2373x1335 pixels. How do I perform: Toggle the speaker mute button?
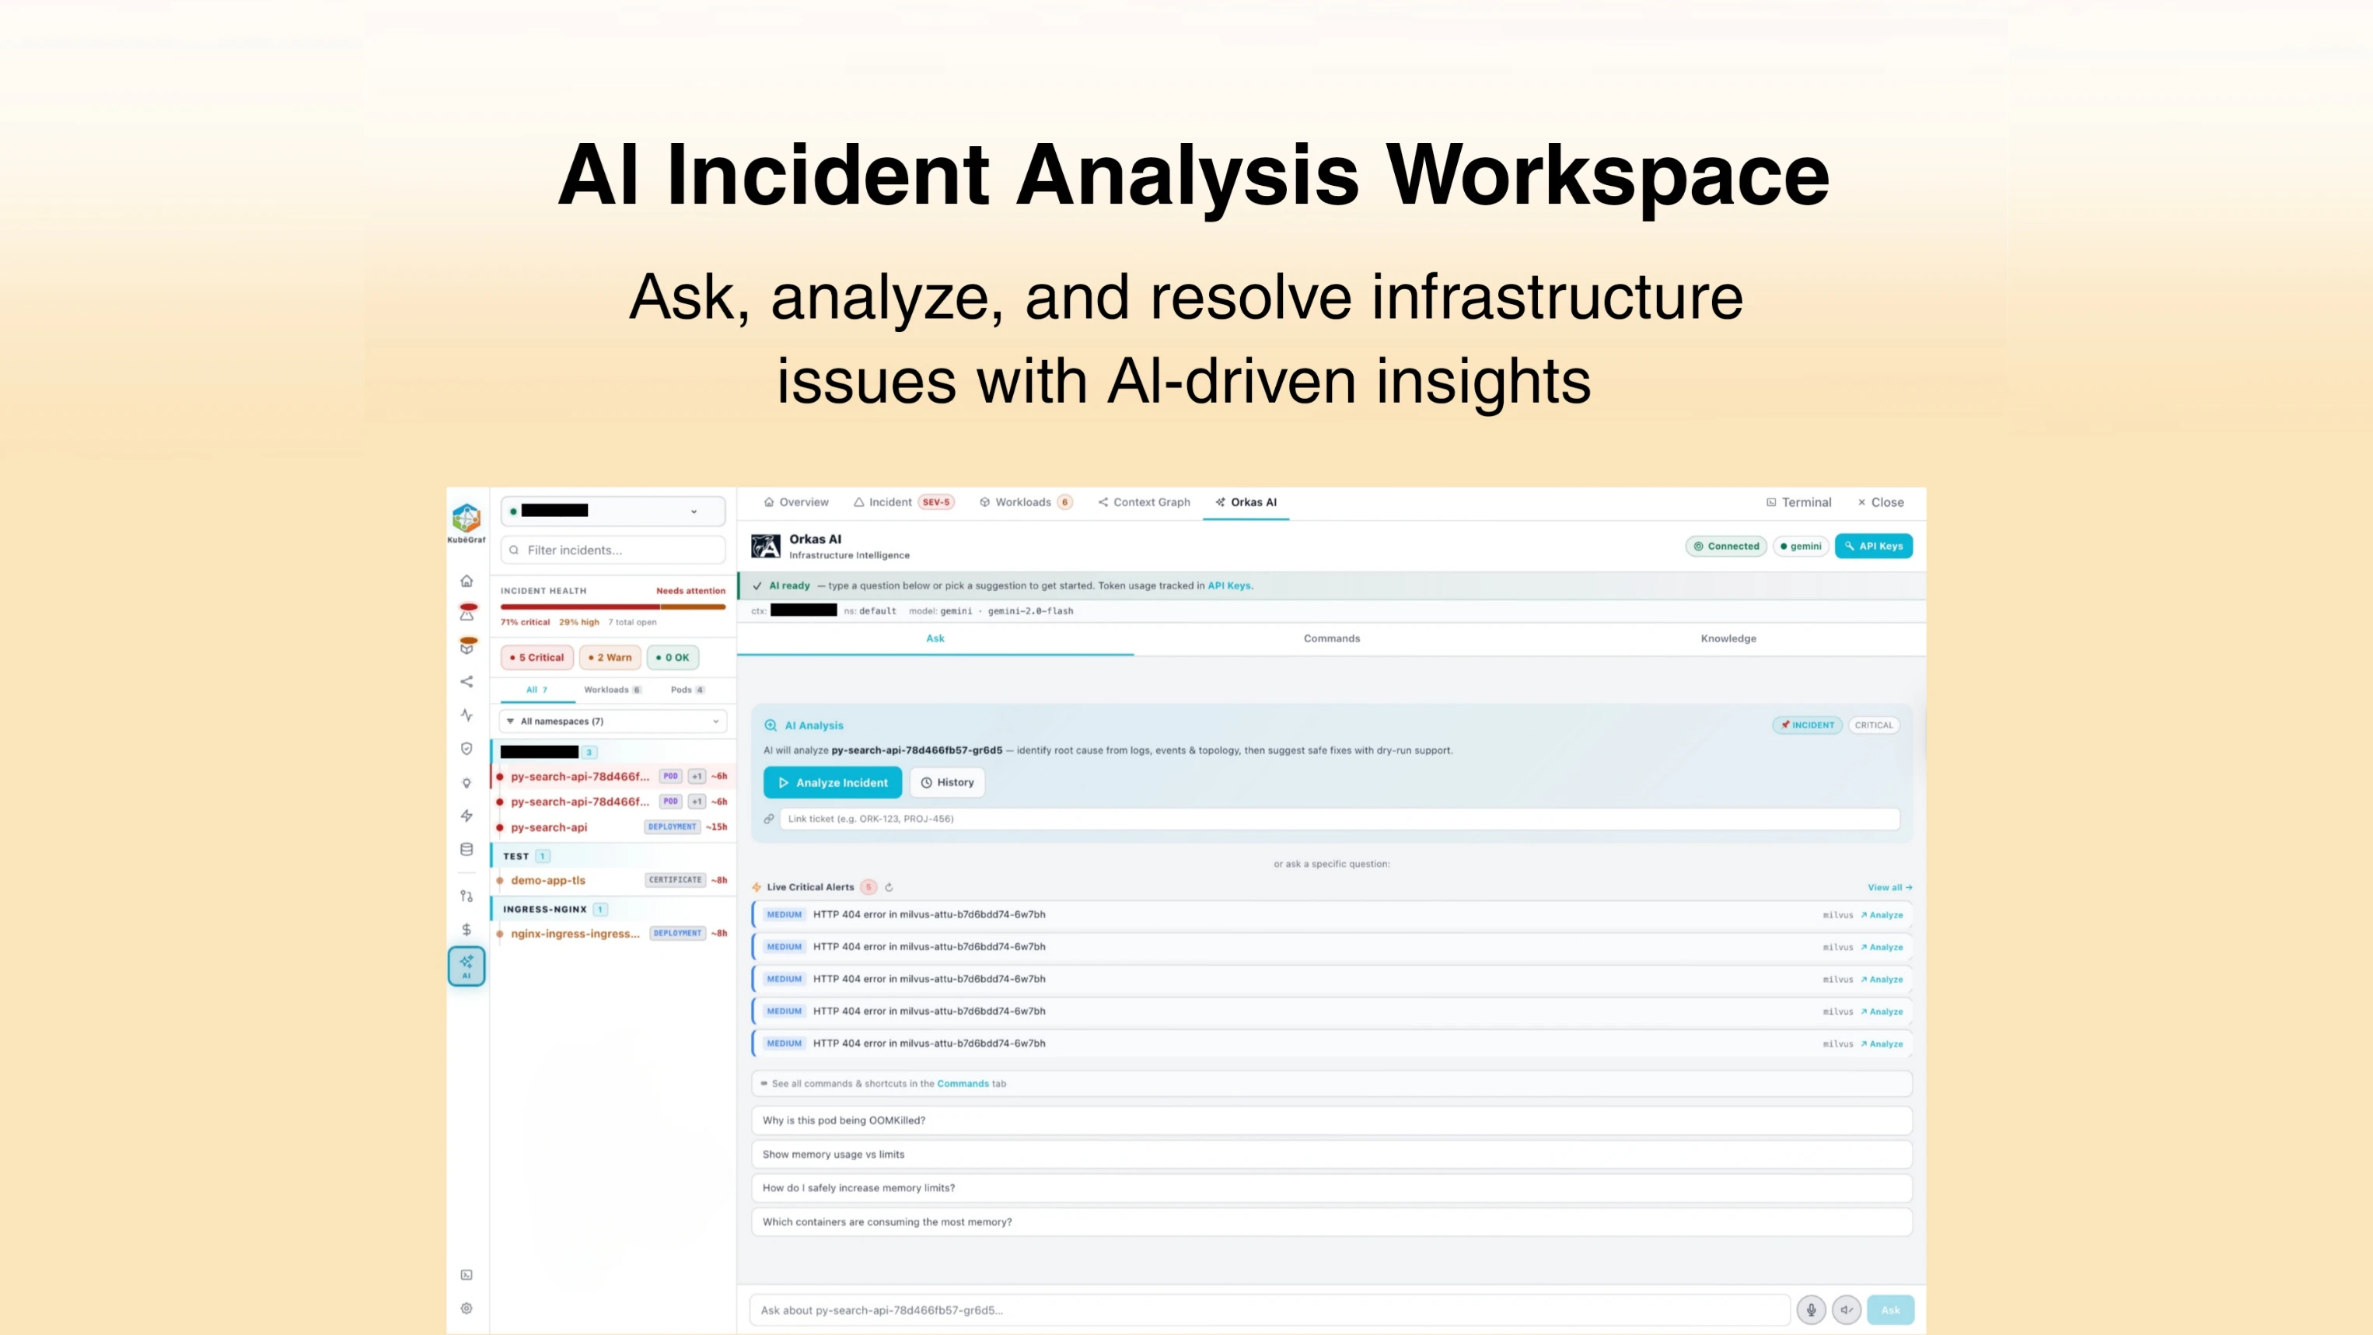[1846, 1309]
